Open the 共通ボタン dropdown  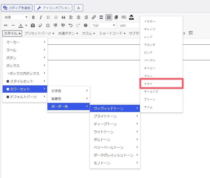coord(68,33)
